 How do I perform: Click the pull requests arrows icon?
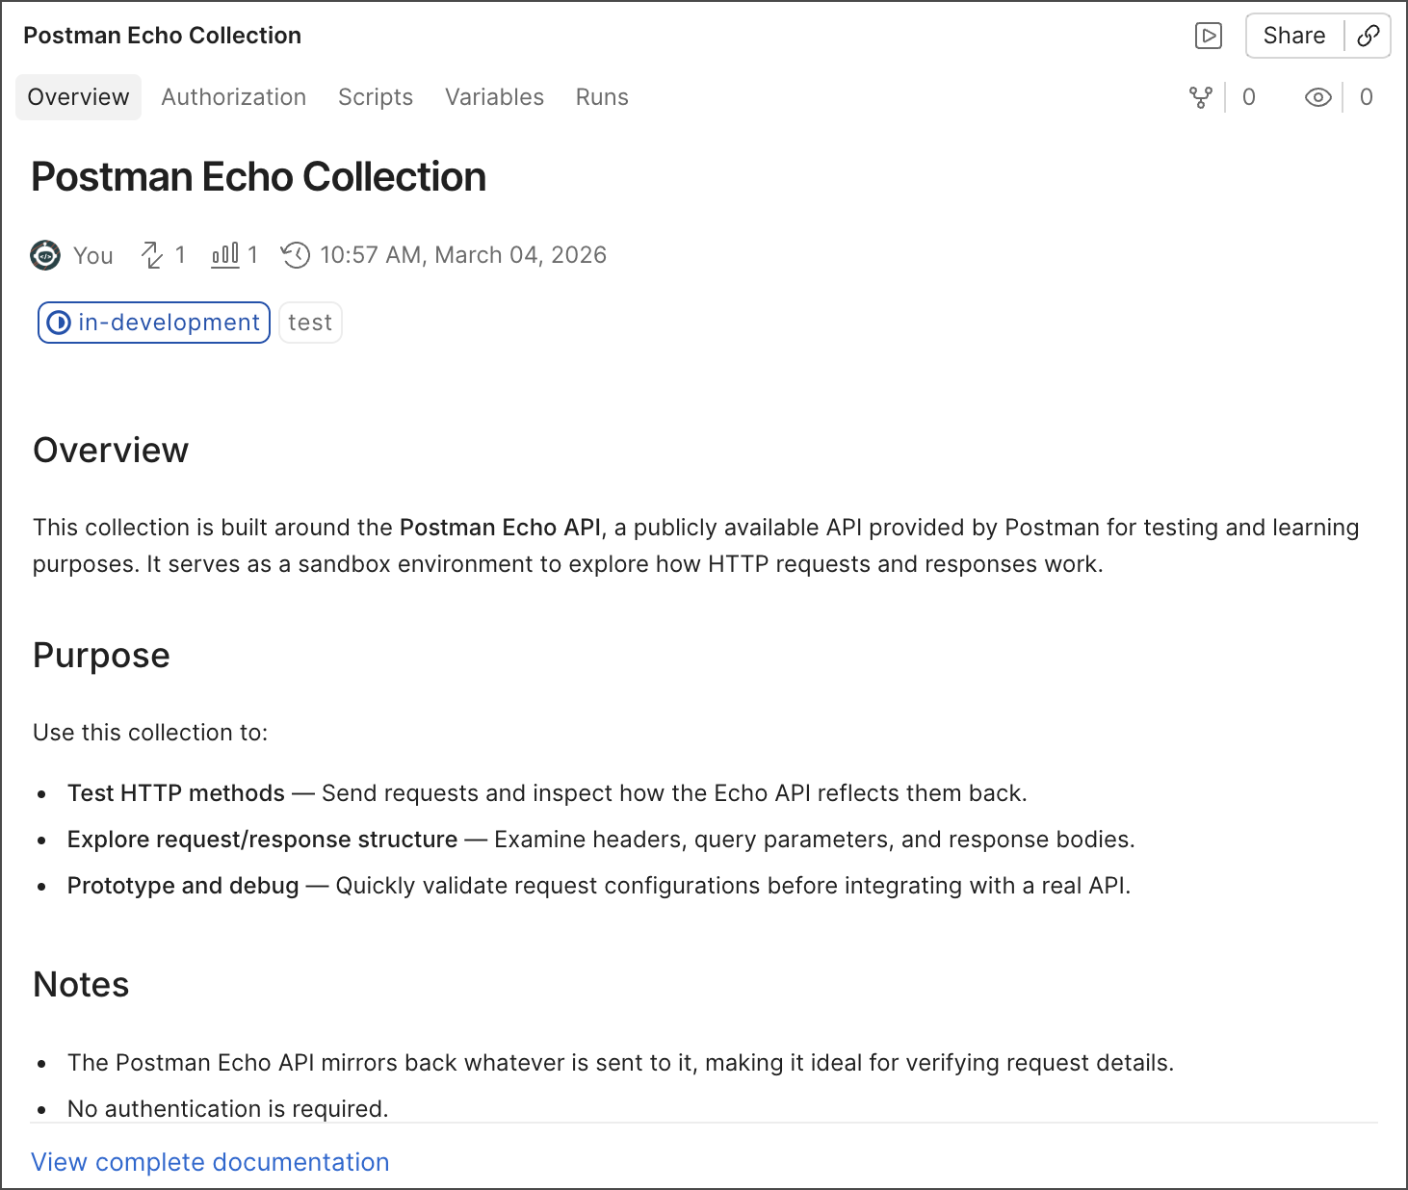[152, 255]
